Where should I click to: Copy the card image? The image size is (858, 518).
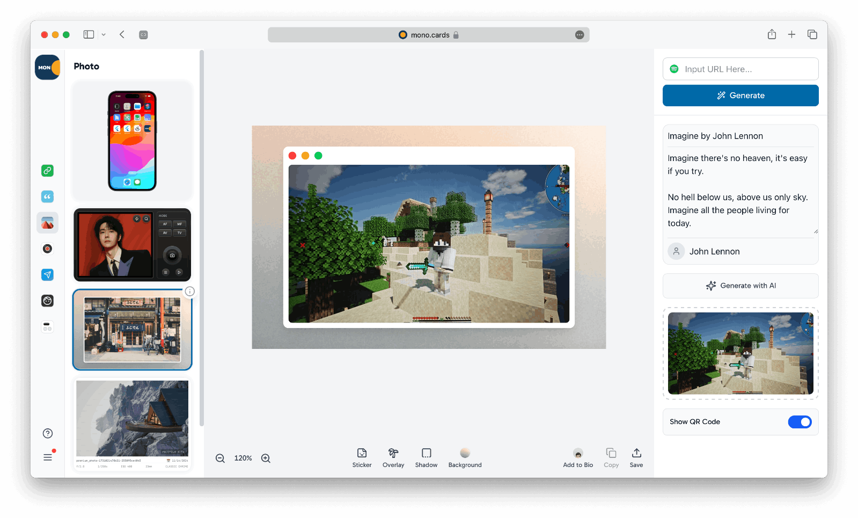(x=611, y=458)
